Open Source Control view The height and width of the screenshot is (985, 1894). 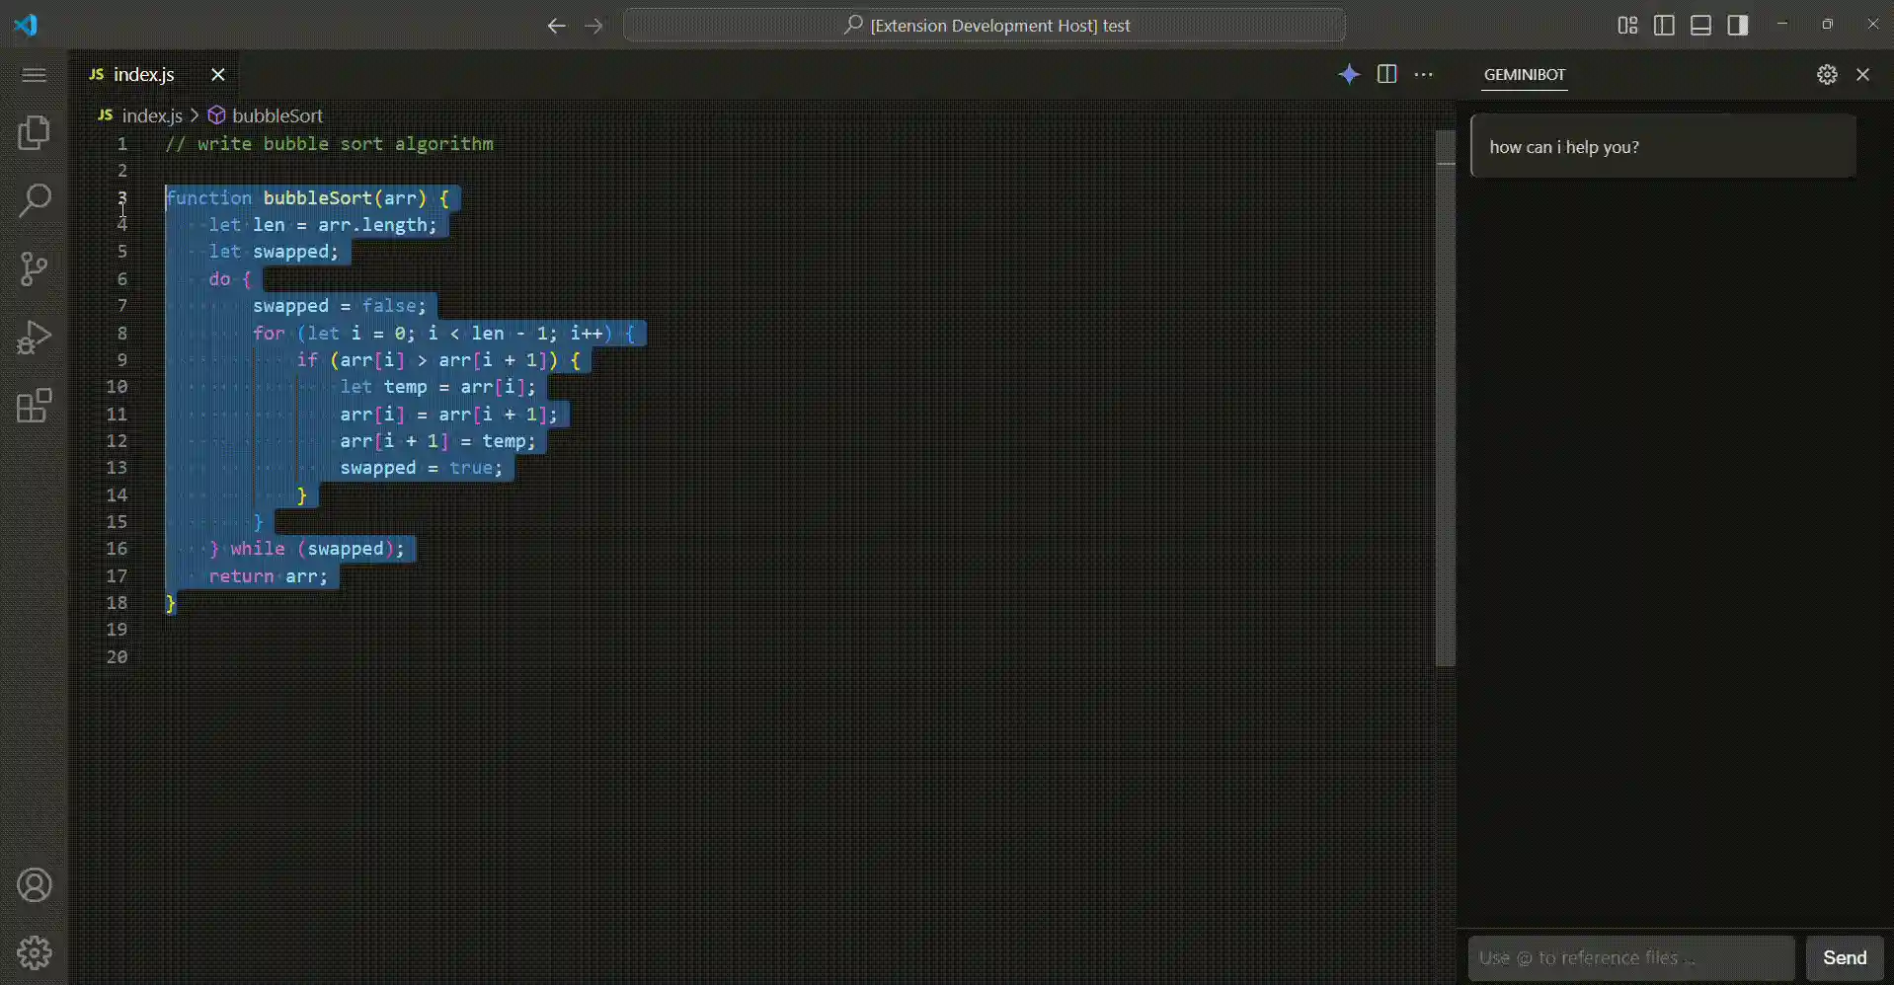(35, 268)
